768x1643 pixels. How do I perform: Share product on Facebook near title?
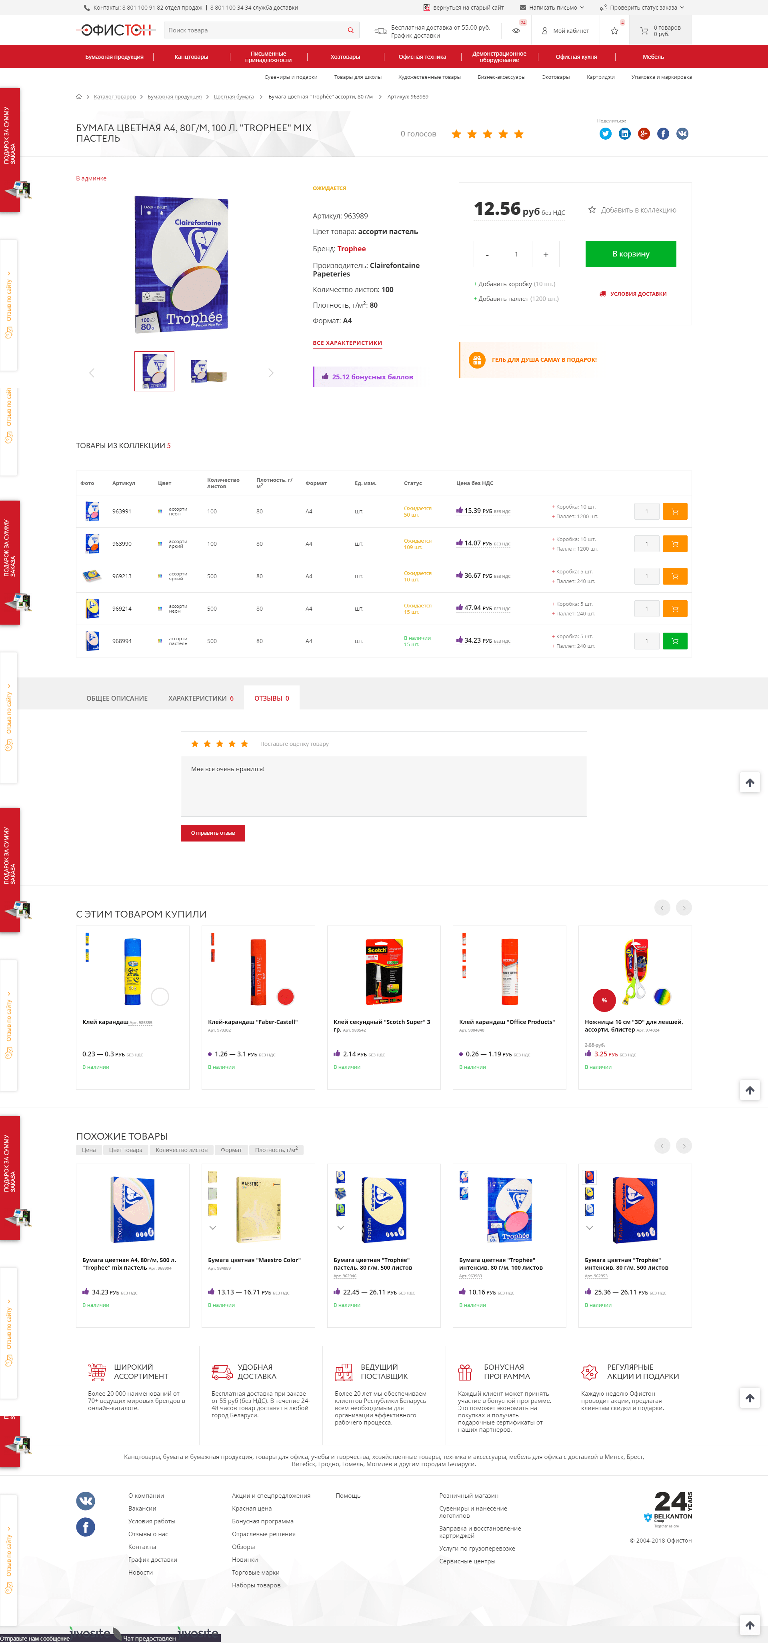[x=663, y=133]
